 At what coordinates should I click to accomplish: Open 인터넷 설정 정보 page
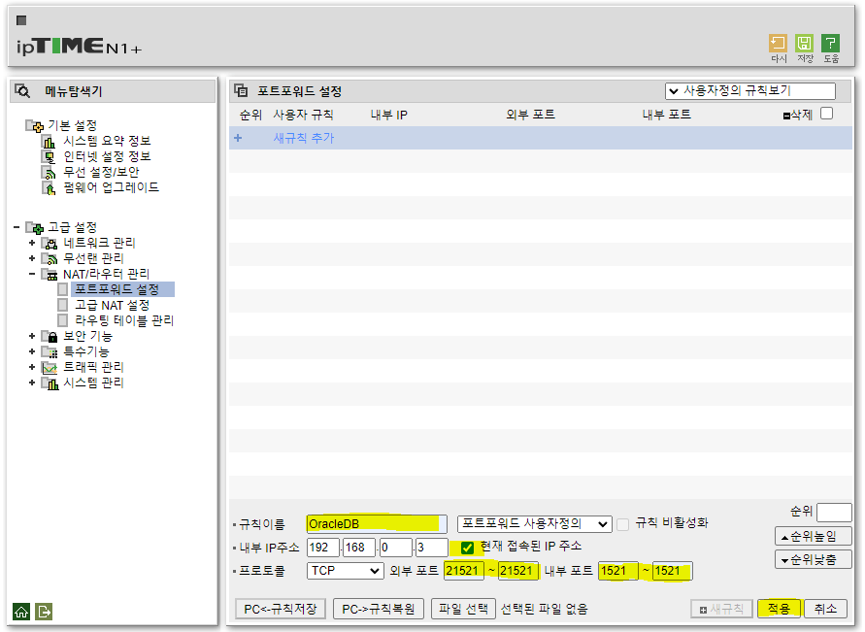click(x=107, y=156)
